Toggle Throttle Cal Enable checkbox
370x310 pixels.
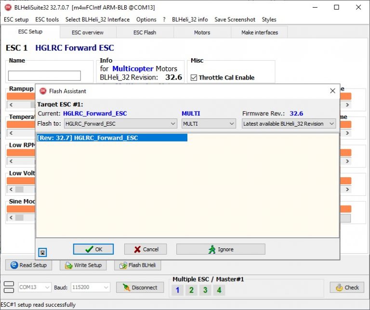(194, 77)
